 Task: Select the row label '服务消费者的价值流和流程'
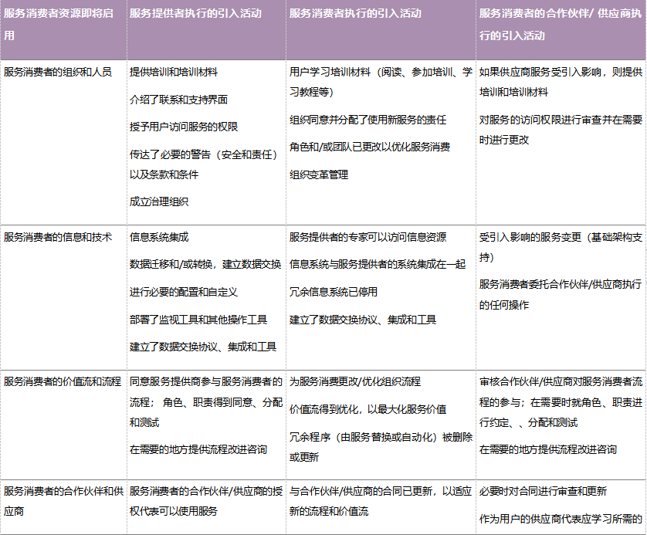pos(63,381)
